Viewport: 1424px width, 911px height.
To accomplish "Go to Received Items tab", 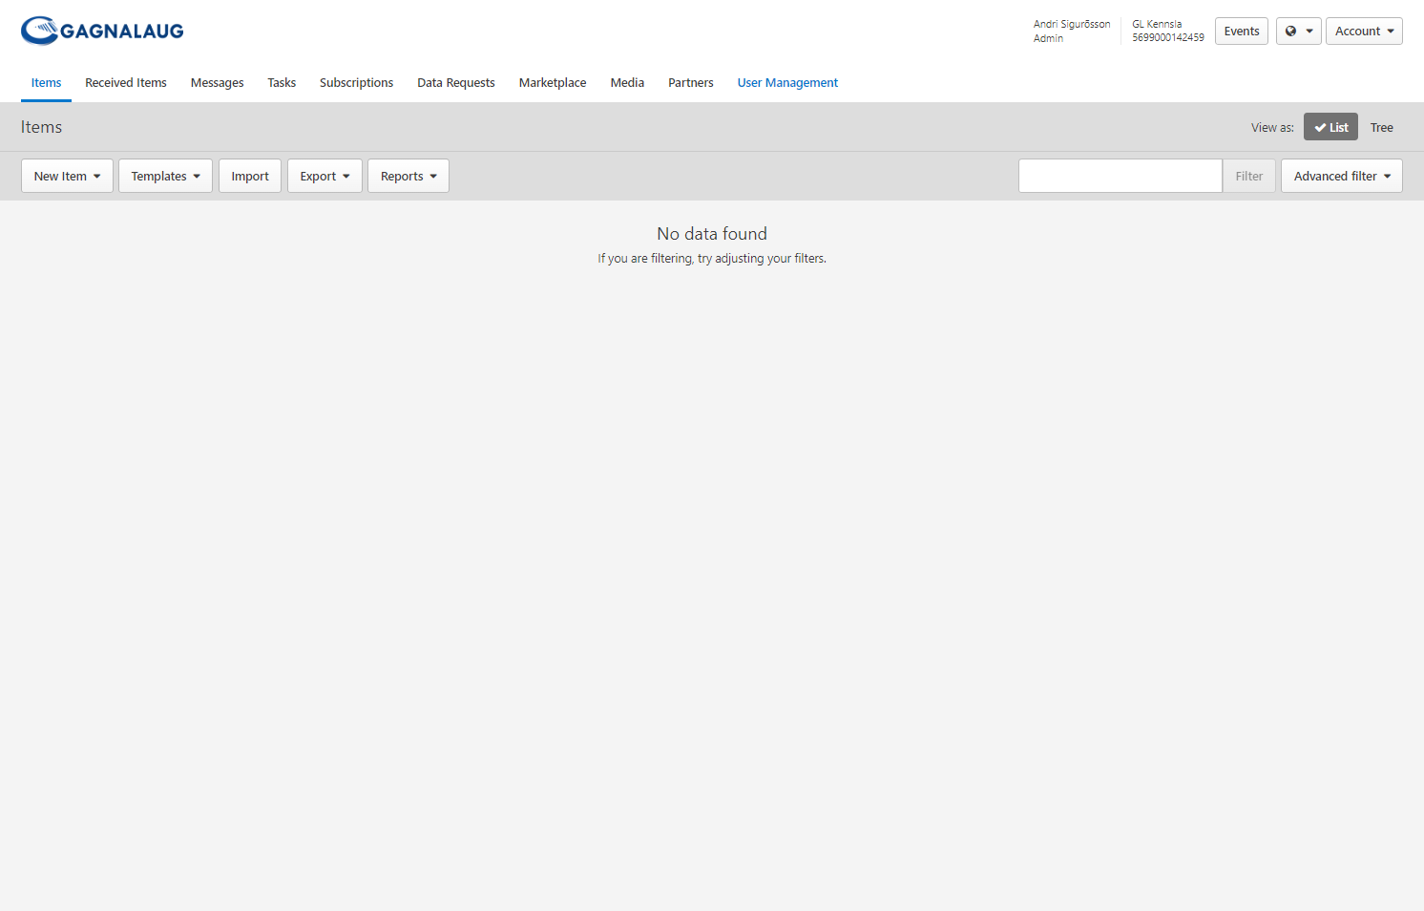I will 126,83.
